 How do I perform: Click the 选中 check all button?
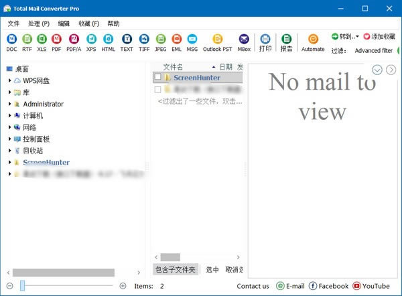click(212, 269)
